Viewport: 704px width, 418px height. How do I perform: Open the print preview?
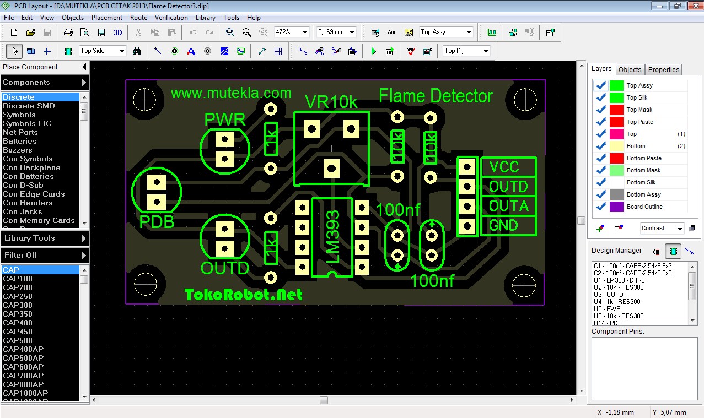84,32
